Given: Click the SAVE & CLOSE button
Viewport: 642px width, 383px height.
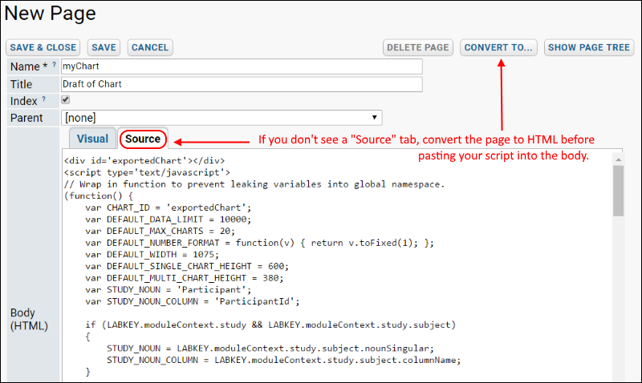Looking at the screenshot, I should (x=43, y=47).
